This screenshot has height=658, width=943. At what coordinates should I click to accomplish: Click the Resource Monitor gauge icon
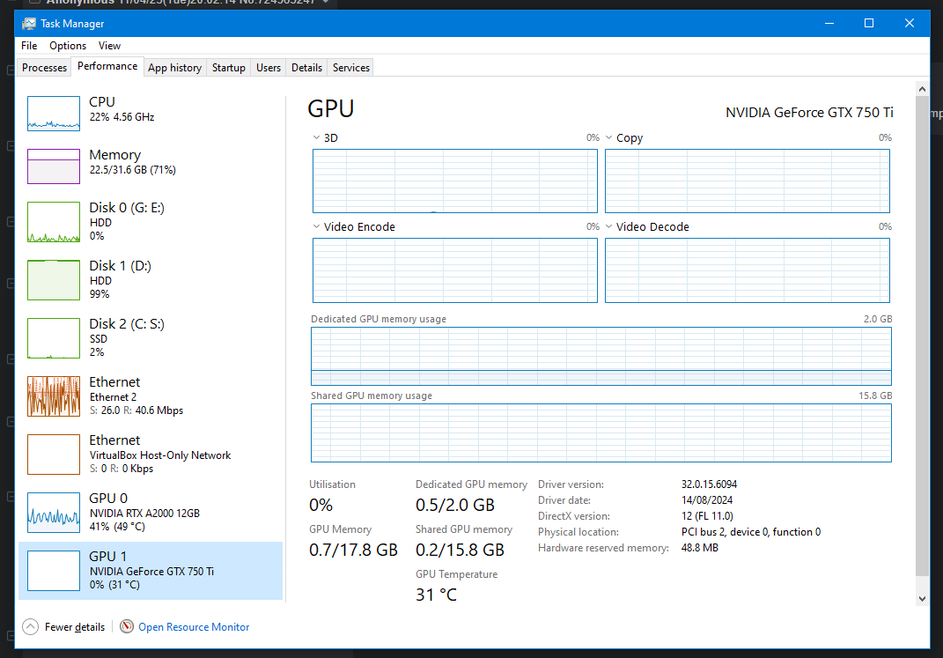(x=126, y=626)
